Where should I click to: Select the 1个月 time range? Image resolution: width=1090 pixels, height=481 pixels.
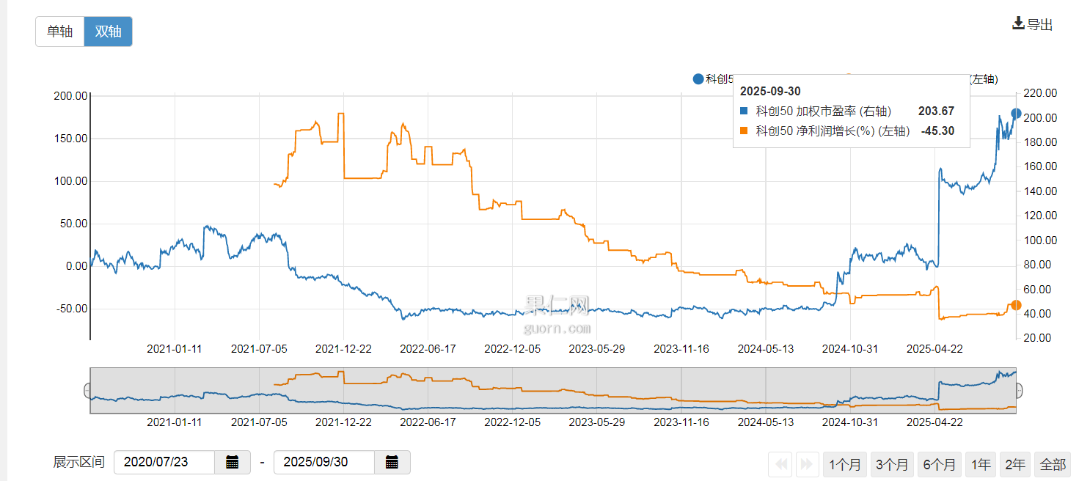tap(846, 464)
